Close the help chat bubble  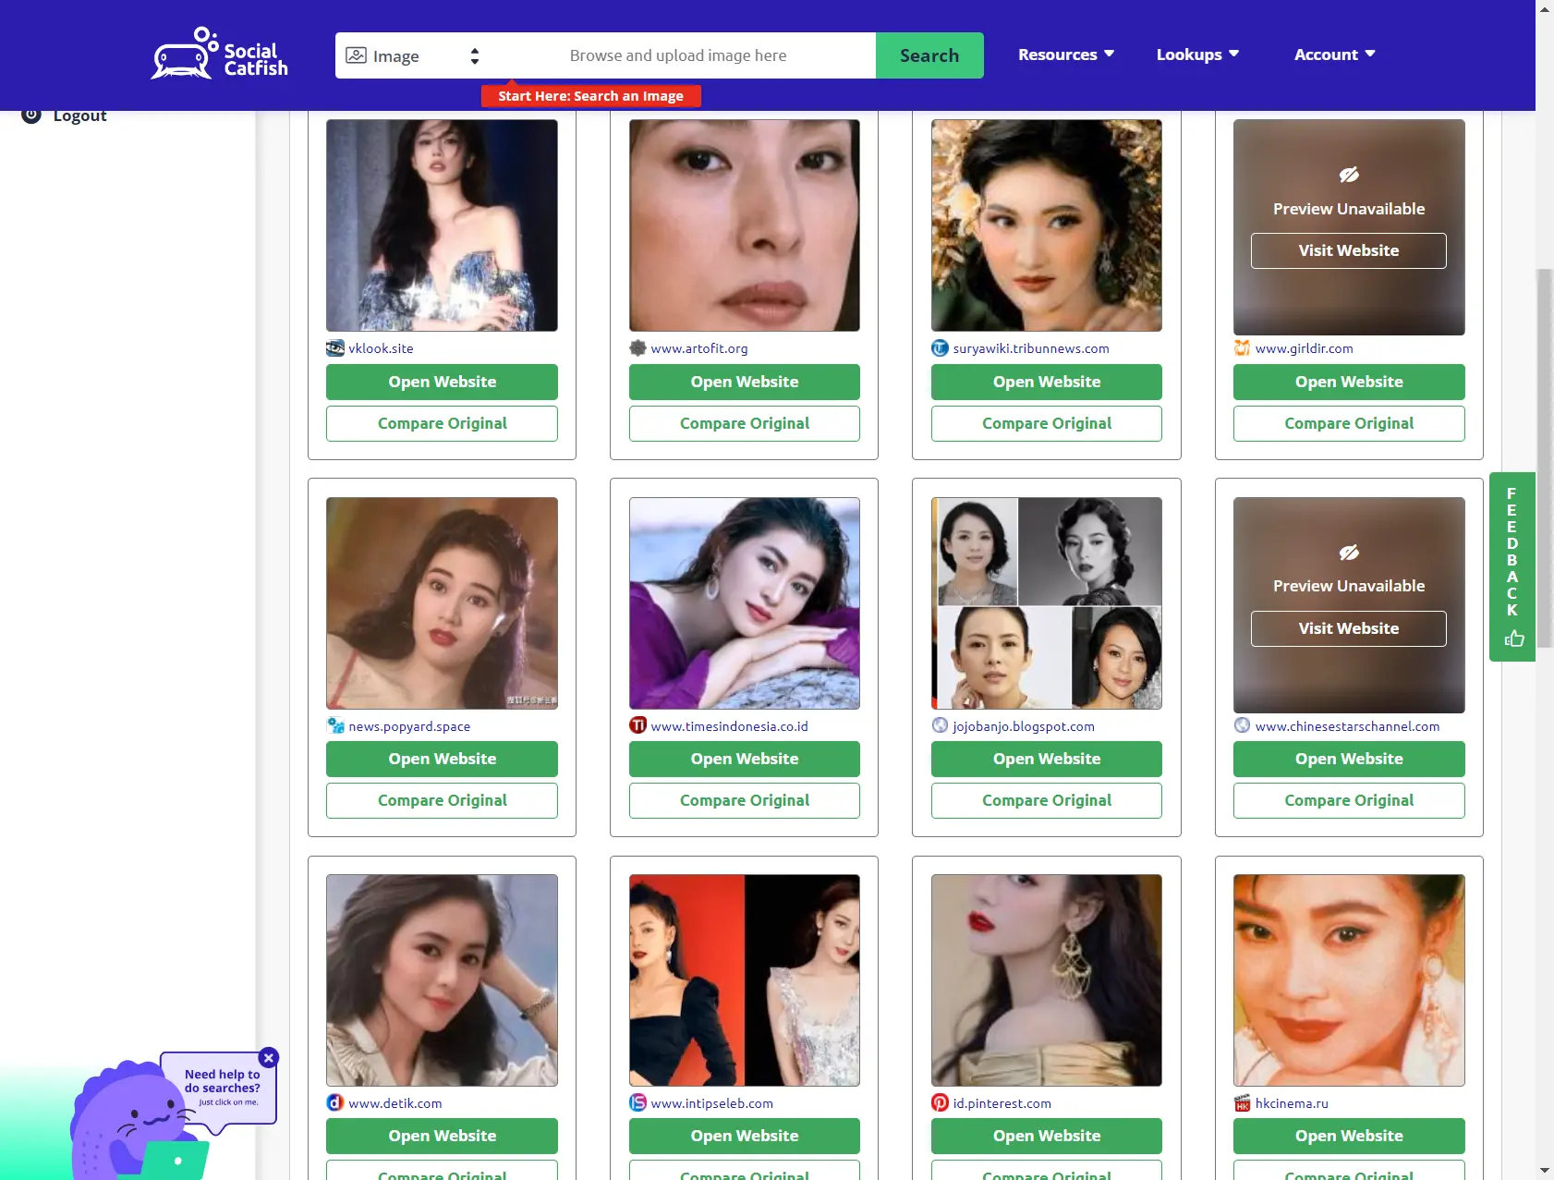click(269, 1057)
